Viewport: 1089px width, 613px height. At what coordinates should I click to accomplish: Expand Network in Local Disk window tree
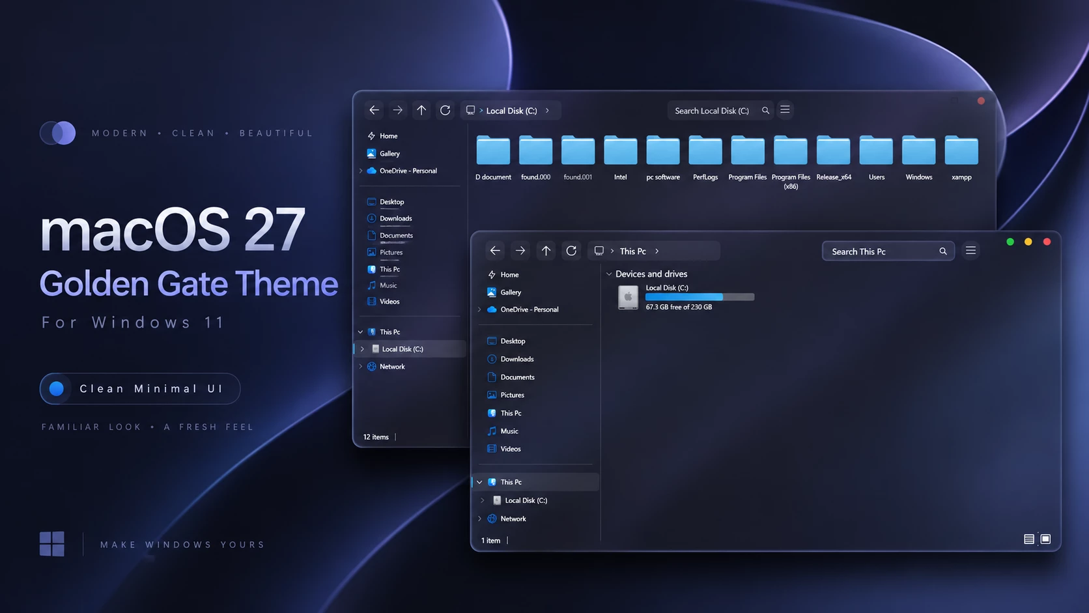click(x=361, y=366)
